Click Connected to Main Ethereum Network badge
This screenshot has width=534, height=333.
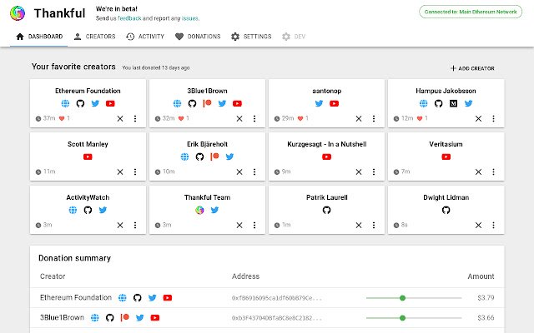click(471, 12)
